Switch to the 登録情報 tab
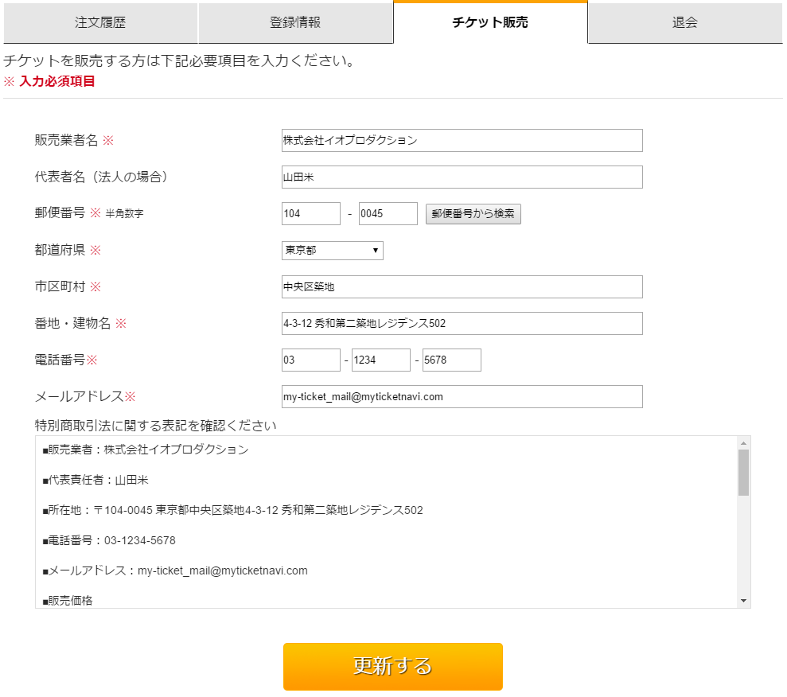The height and width of the screenshot is (697, 787). tap(295, 23)
